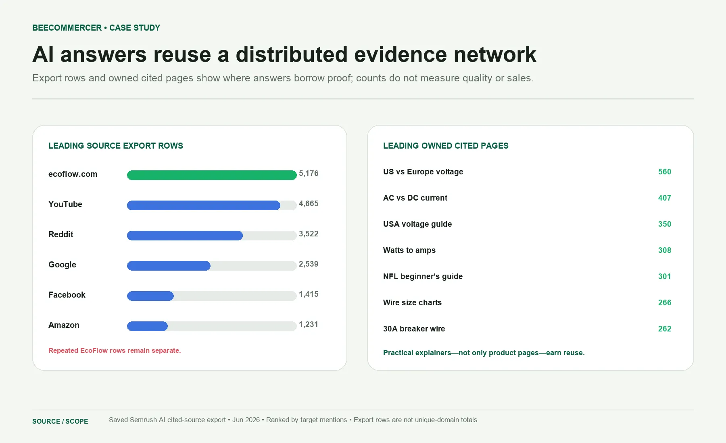Click the Google blue bar

pos(169,266)
